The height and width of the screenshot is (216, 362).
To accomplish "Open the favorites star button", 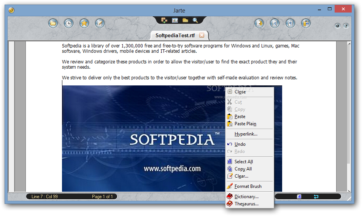I will (x=84, y=23).
